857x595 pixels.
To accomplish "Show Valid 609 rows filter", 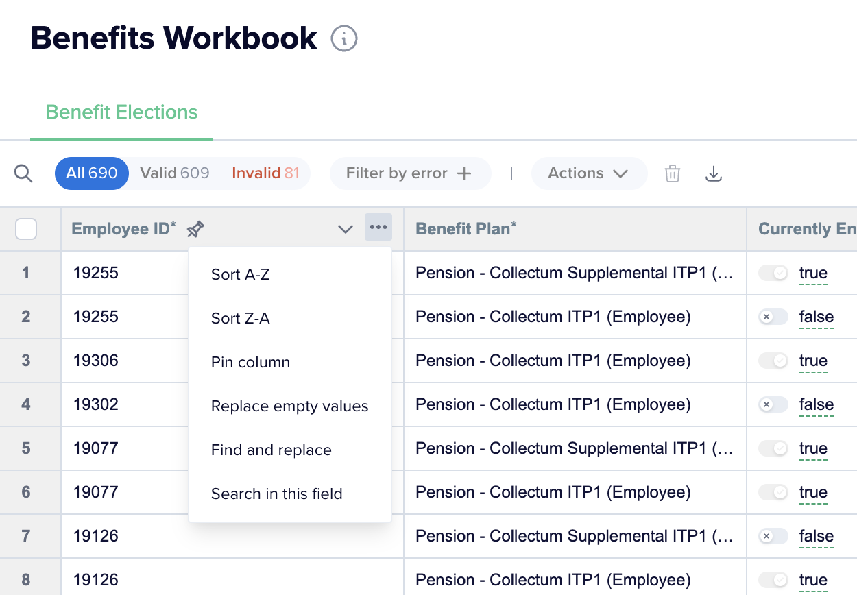I will coord(174,173).
